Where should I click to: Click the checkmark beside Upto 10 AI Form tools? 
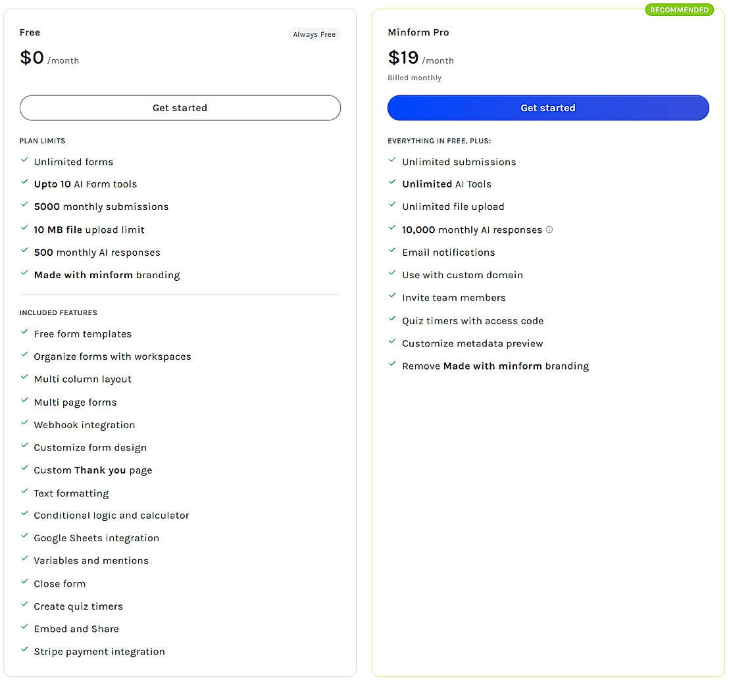click(x=24, y=182)
